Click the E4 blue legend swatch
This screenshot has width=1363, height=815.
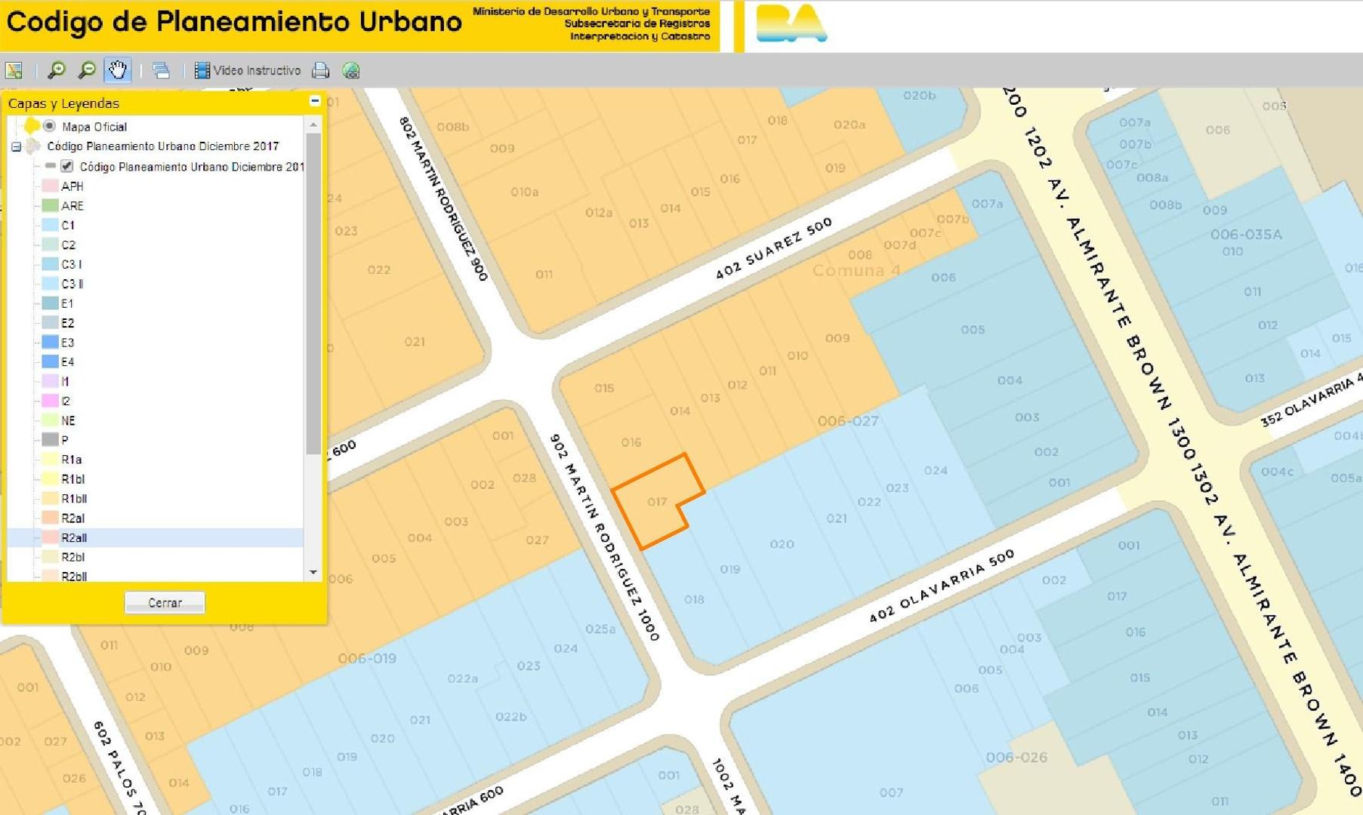[51, 361]
